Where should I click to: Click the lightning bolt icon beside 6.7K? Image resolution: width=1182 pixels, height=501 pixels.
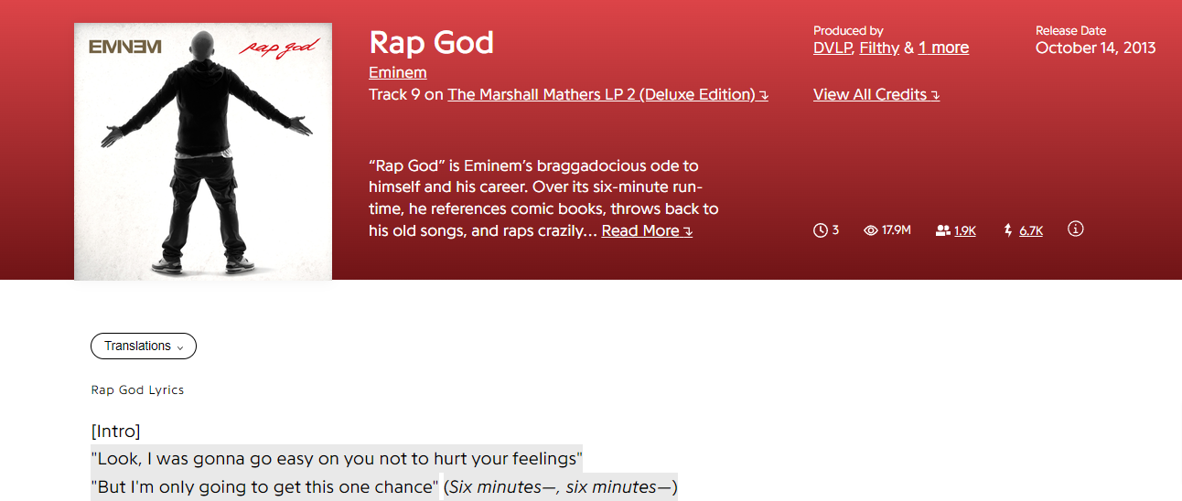(1008, 230)
